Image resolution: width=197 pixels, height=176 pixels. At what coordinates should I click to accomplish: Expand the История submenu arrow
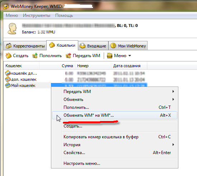click(x=173, y=145)
